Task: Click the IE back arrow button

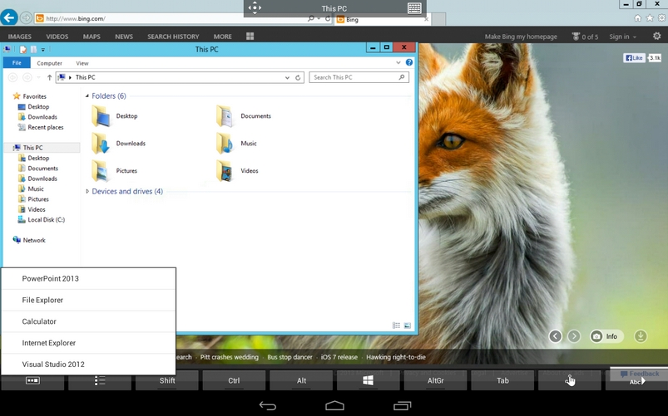Action: [9, 17]
